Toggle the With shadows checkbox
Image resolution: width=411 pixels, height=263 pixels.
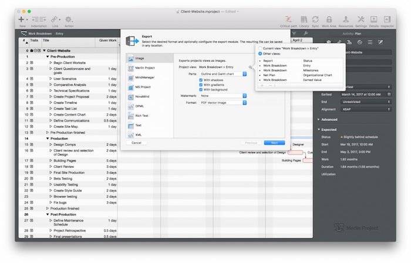point(201,80)
